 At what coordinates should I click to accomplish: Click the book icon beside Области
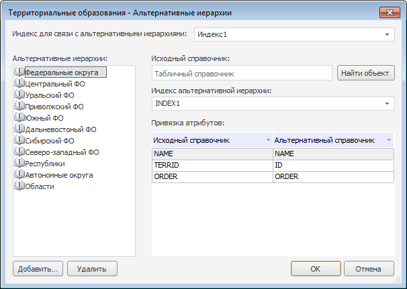pos(18,186)
